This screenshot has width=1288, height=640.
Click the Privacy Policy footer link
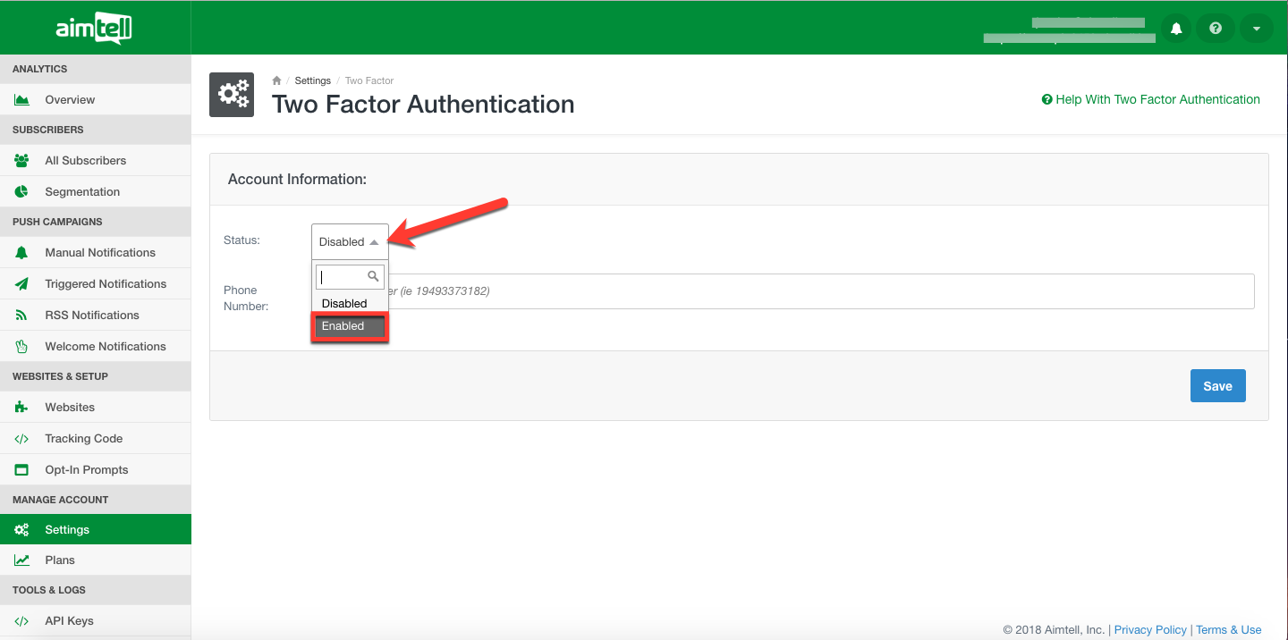[x=1150, y=630]
